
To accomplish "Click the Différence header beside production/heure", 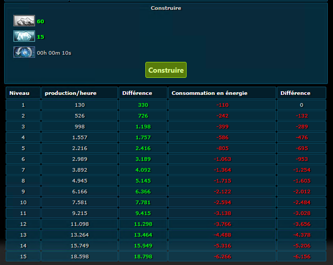I will point(137,93).
